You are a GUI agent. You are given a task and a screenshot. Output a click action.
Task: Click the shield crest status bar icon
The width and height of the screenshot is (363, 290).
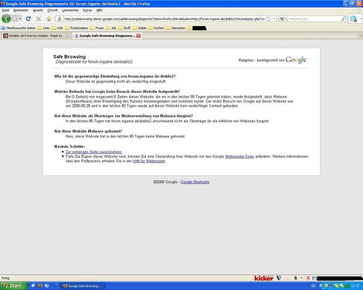[279, 278]
